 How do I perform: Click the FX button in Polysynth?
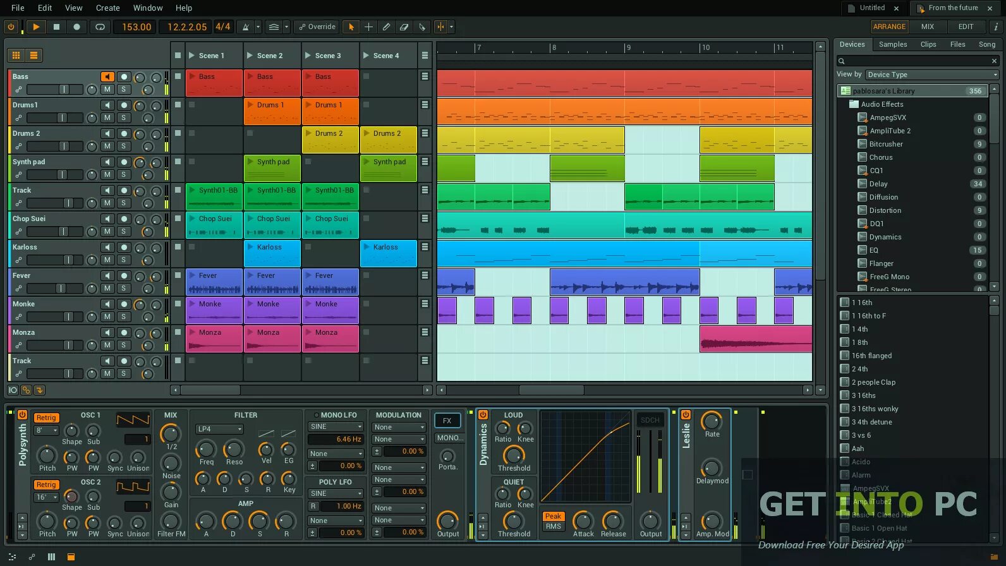point(447,420)
